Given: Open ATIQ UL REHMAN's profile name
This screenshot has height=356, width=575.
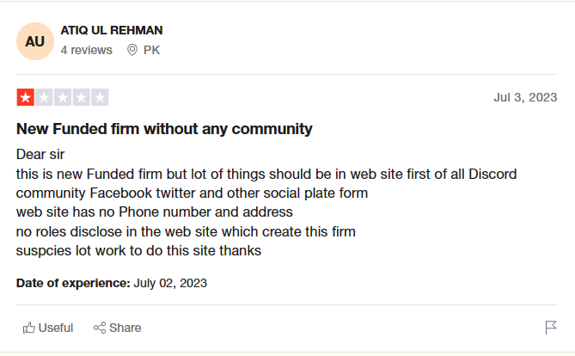Looking at the screenshot, I should click(112, 30).
